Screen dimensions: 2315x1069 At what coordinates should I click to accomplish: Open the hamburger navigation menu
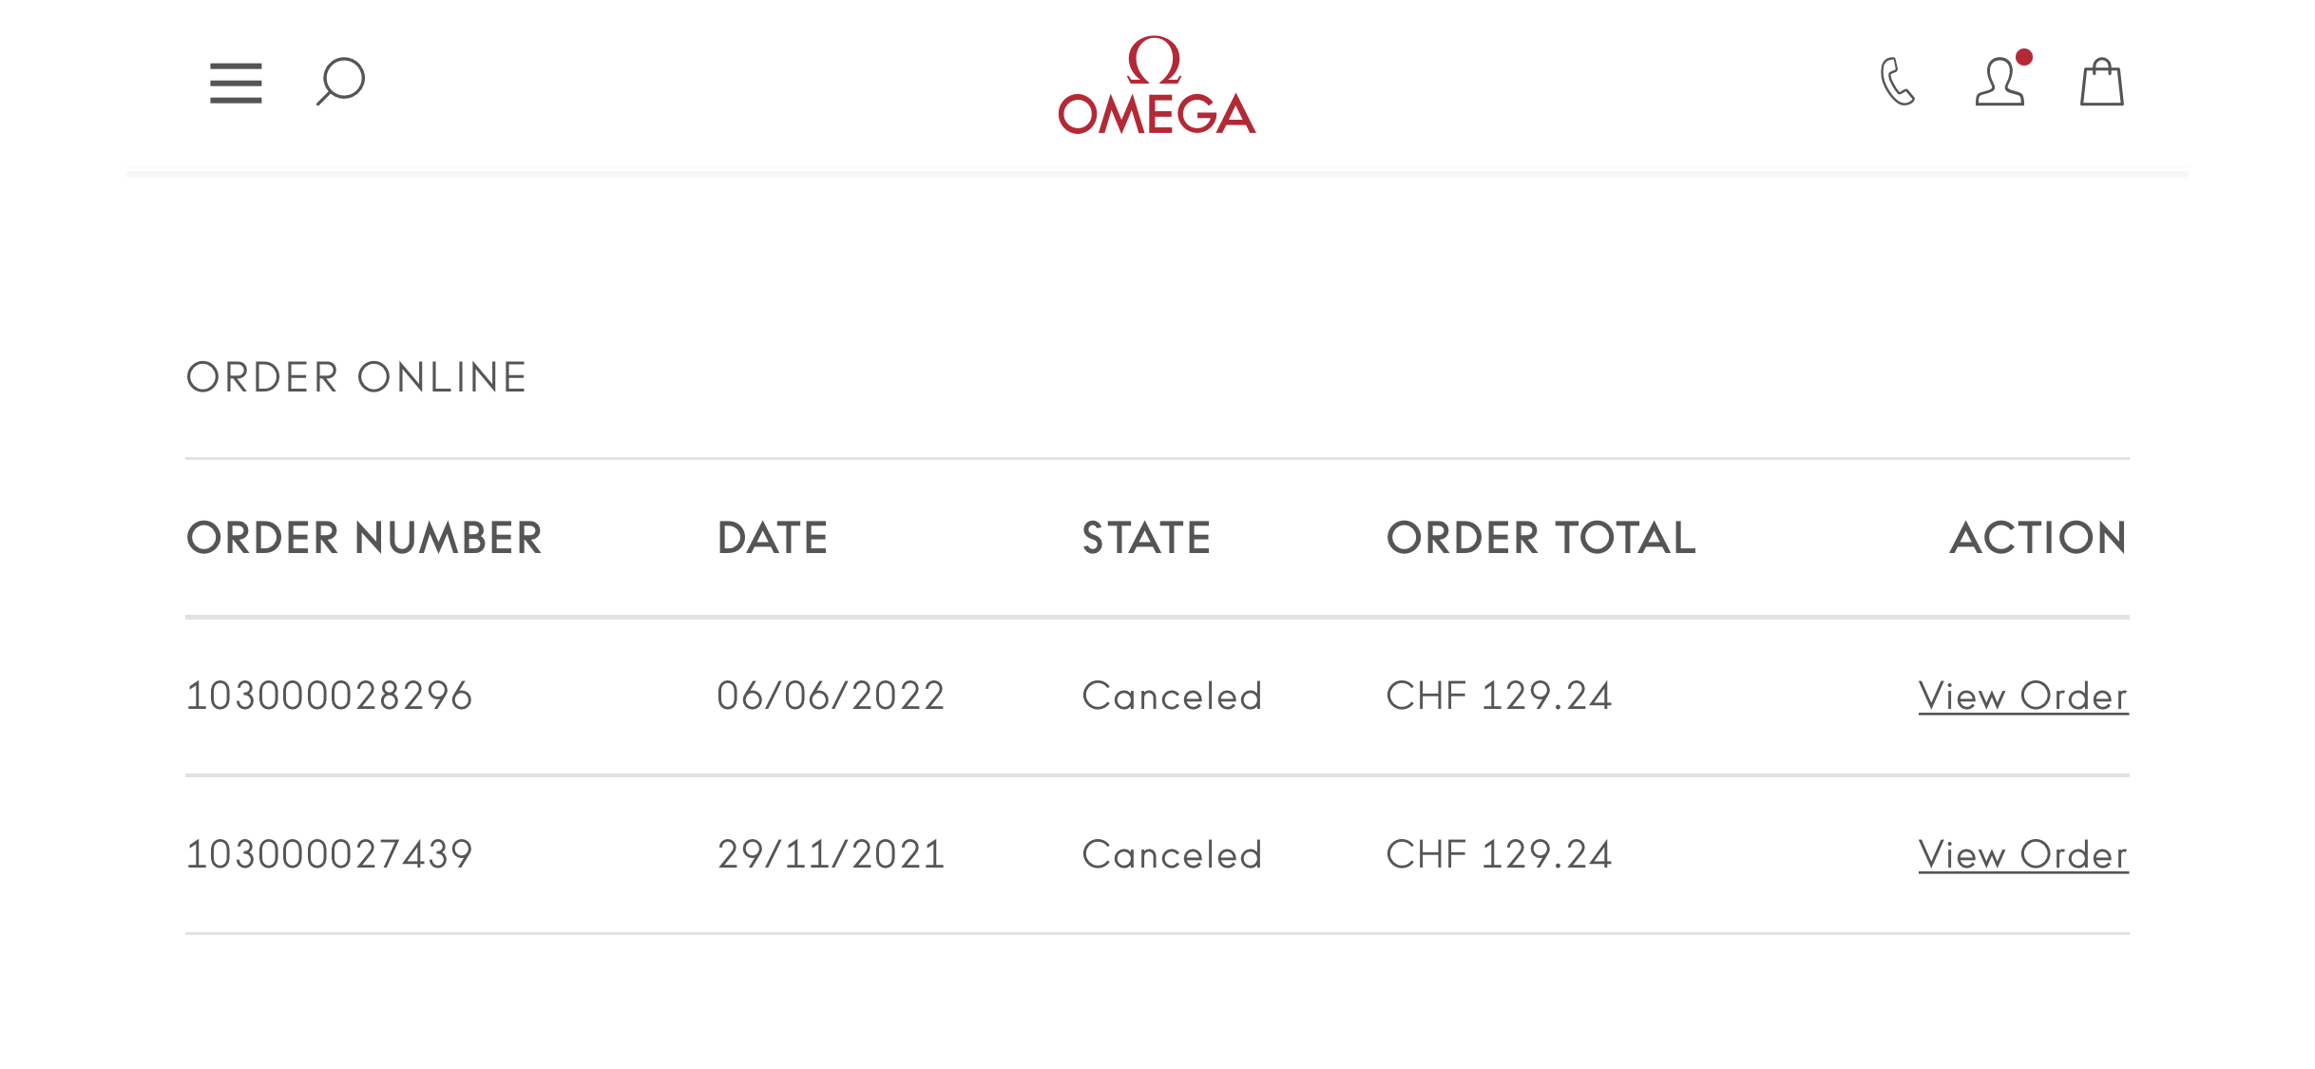pyautogui.click(x=236, y=83)
